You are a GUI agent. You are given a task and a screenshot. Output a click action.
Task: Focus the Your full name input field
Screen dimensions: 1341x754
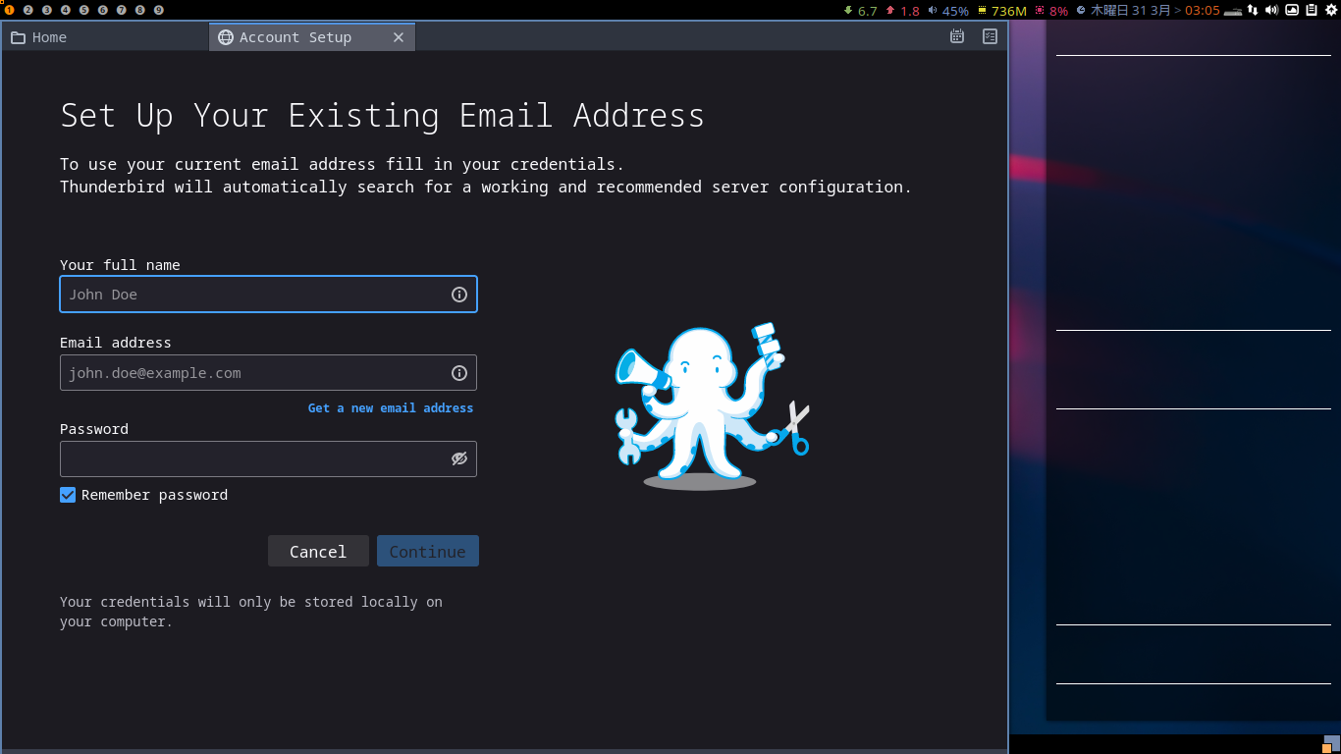[x=268, y=295]
